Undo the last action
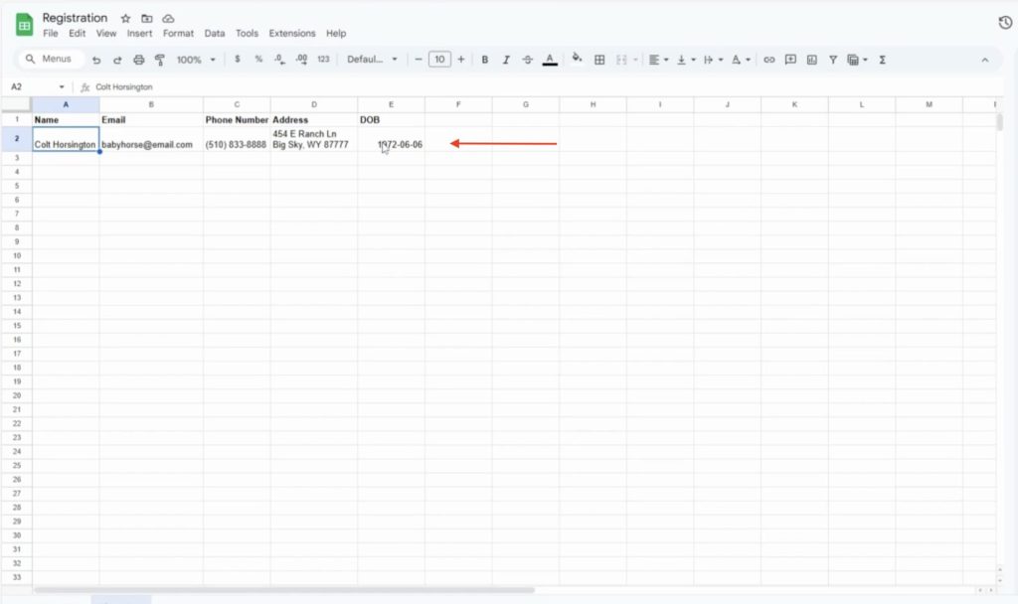 (x=96, y=60)
